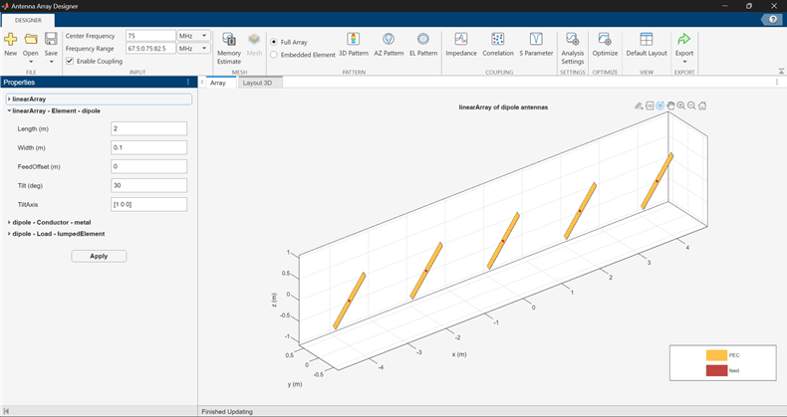
Task: Click the Center Frequency input field
Action: 150,36
